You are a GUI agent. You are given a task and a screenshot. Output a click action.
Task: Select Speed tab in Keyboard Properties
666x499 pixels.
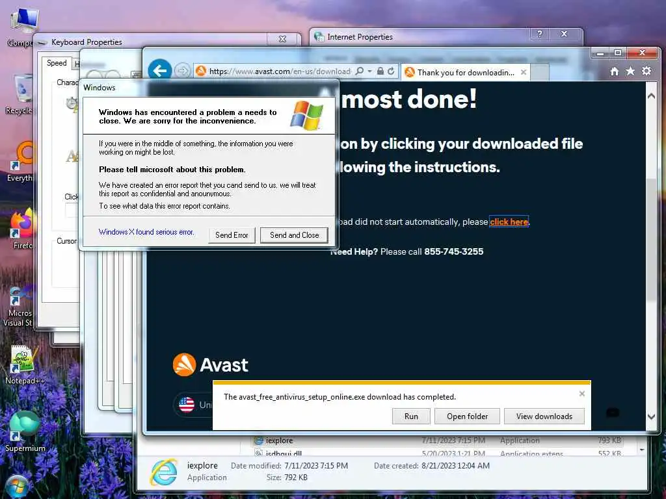click(x=57, y=63)
